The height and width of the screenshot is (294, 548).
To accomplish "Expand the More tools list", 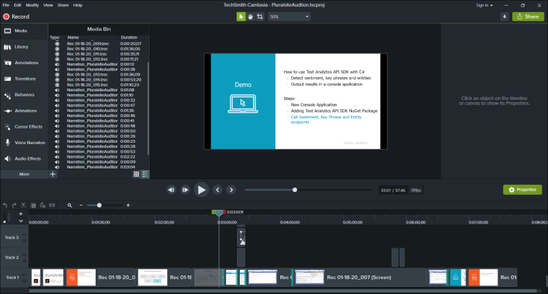I will tap(24, 174).
